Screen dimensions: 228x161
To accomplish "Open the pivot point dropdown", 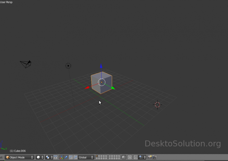I will click(49, 157).
